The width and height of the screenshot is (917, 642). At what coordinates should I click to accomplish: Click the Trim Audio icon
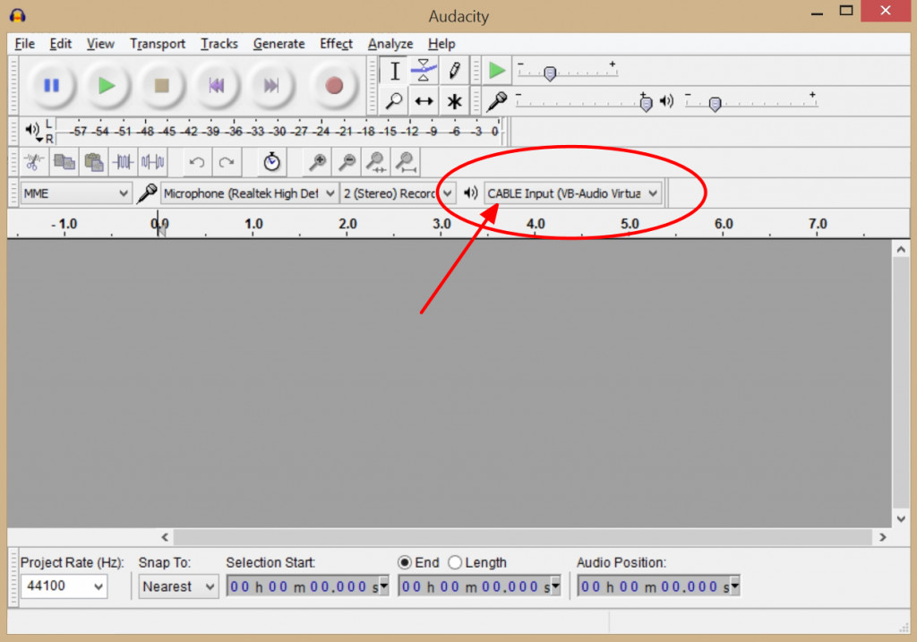(123, 161)
